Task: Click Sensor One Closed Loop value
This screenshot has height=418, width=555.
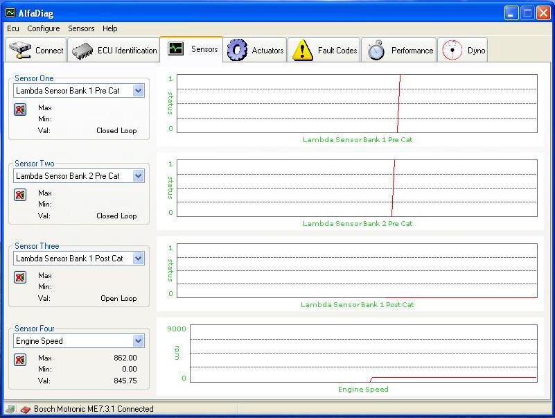Action: 116,131
